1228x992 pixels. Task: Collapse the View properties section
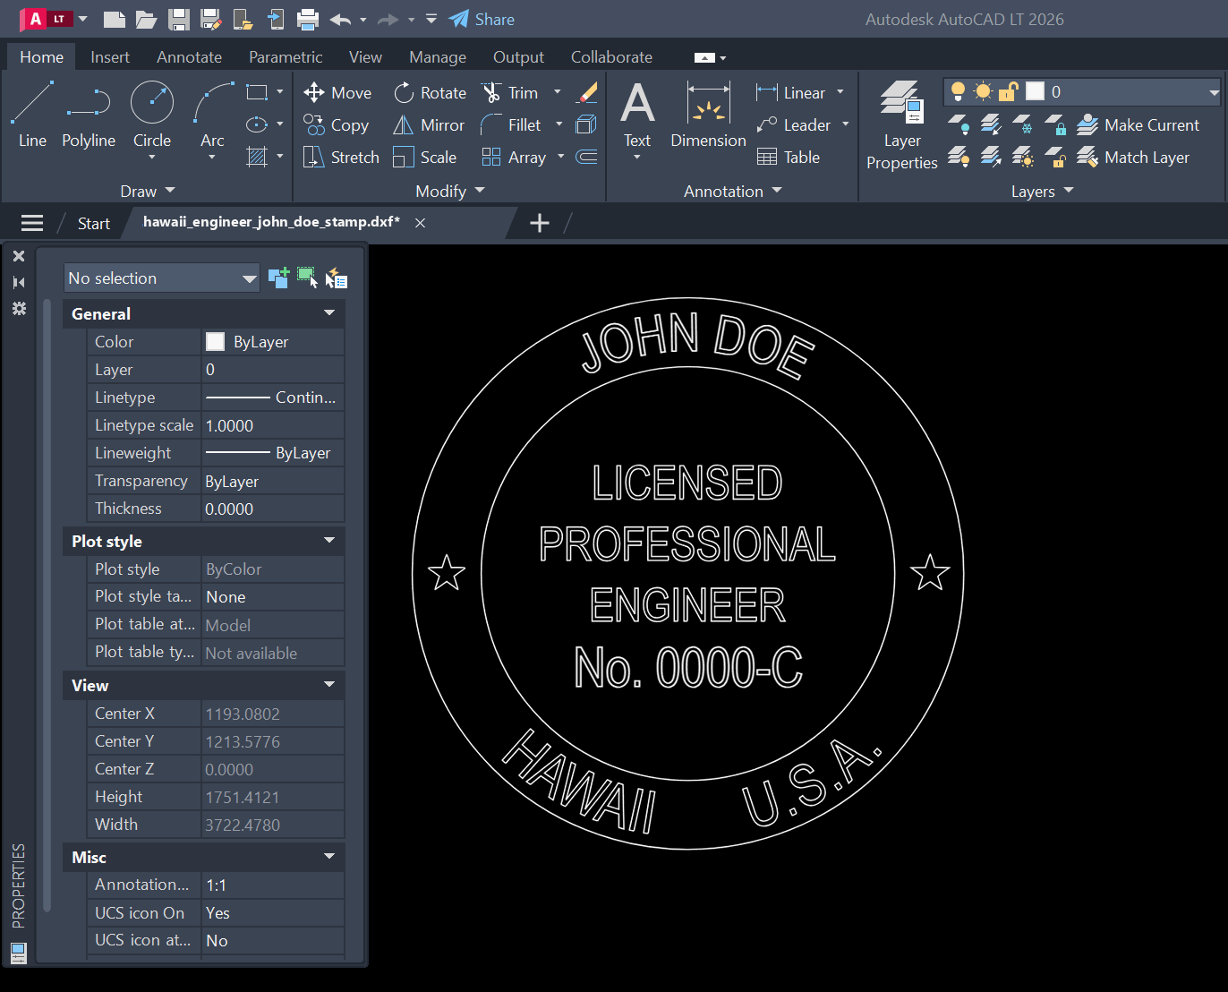click(329, 685)
